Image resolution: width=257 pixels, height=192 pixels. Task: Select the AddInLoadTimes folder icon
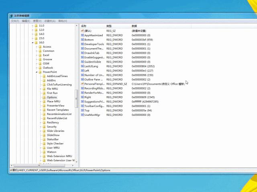44,76
